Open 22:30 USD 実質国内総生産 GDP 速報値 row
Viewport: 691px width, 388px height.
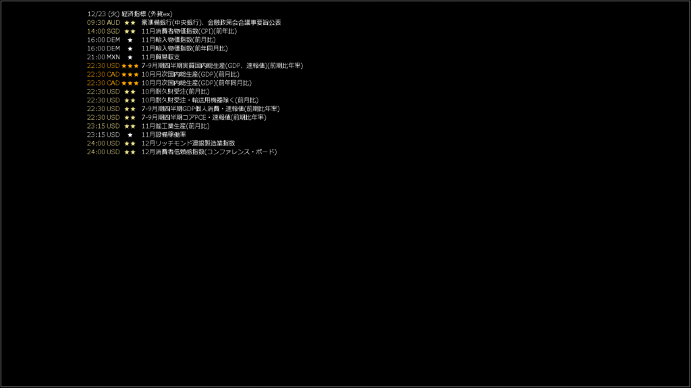[x=195, y=65]
